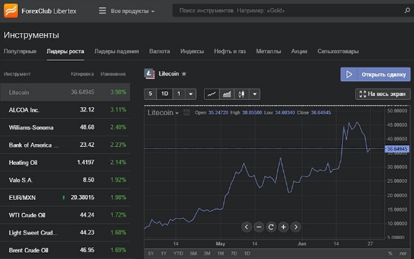
Task: Expand the Все продукты dropdown
Action: point(132,11)
